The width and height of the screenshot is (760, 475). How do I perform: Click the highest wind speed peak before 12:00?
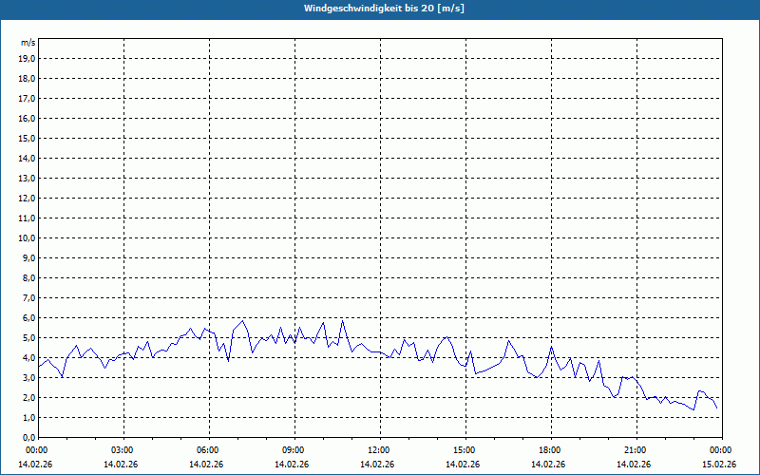tap(342, 320)
